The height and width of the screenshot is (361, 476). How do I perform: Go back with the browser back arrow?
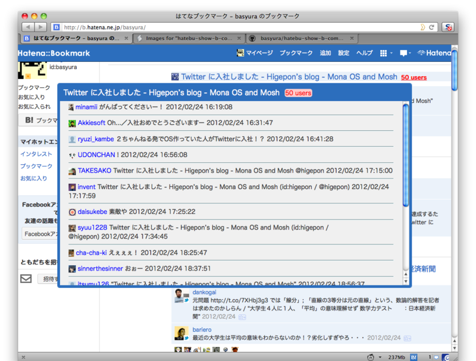coord(28,27)
